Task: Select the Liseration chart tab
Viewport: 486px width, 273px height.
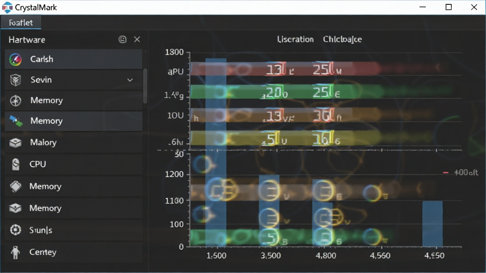Action: pos(295,39)
